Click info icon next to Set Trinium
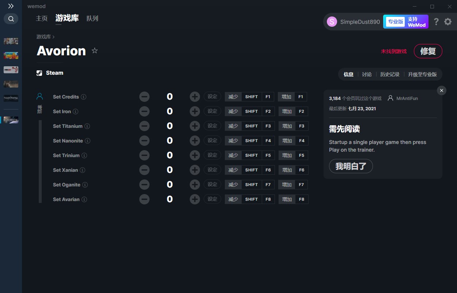This screenshot has width=457, height=293. click(x=84, y=156)
